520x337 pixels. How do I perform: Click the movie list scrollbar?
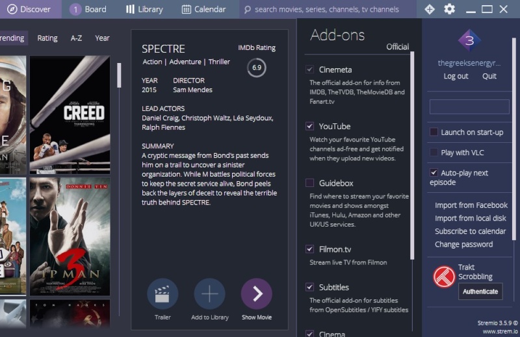pos(119,75)
